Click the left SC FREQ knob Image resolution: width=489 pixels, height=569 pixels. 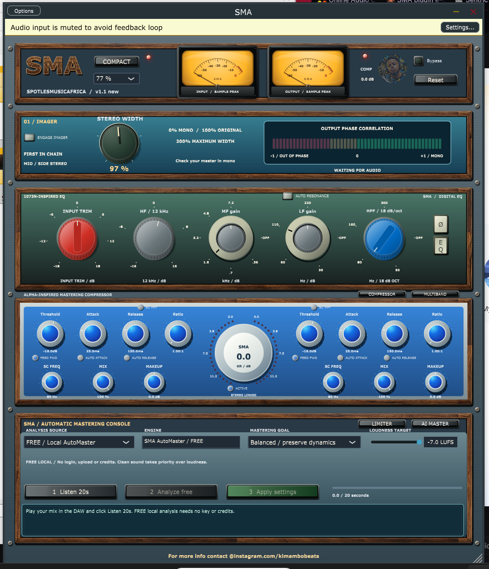(52, 382)
